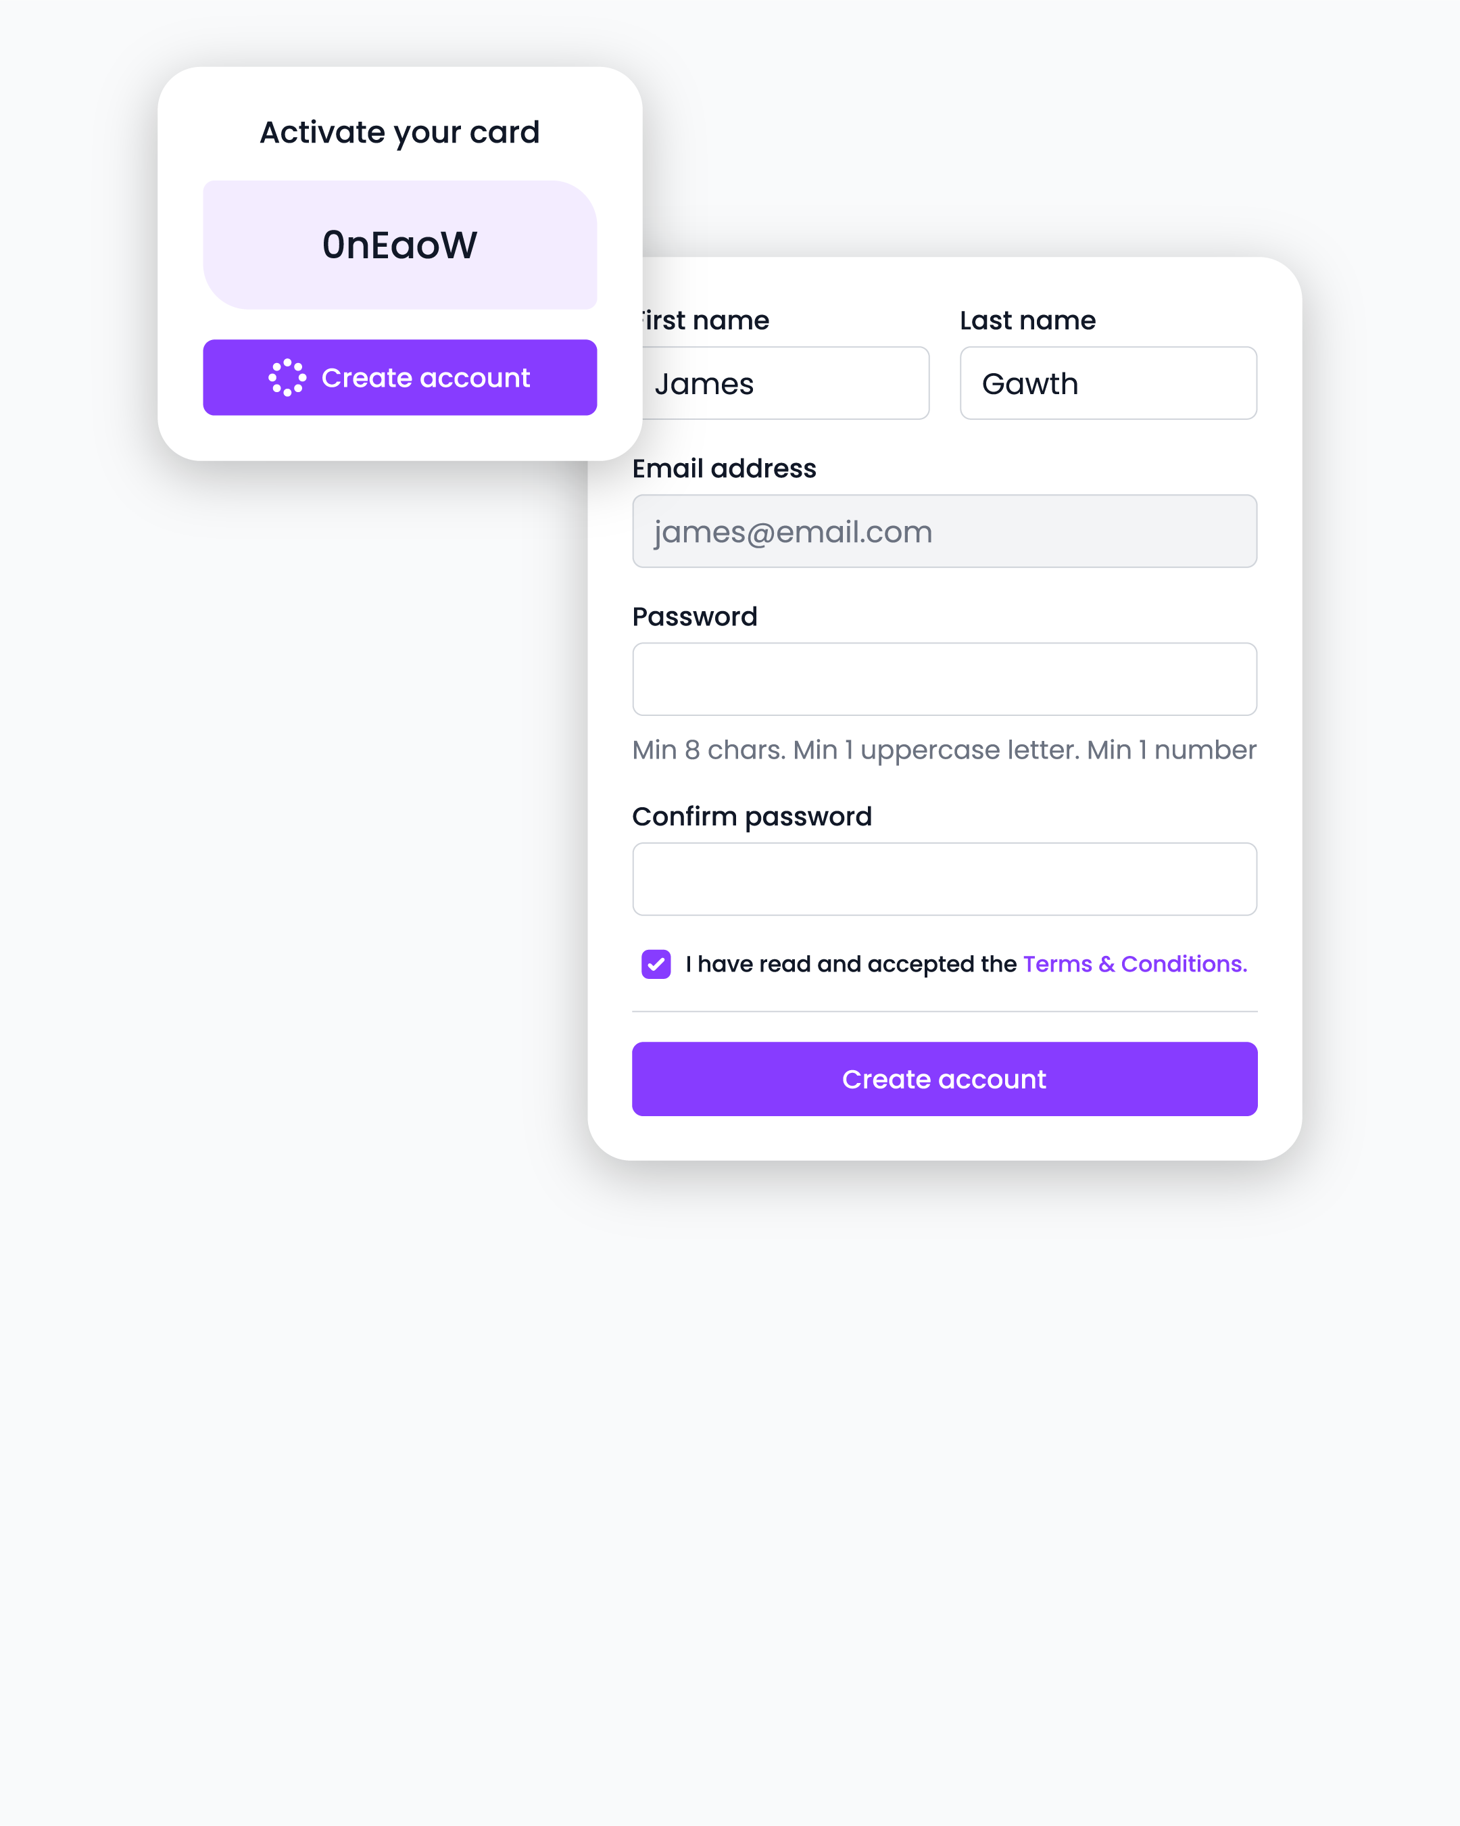This screenshot has height=1826, width=1460.
Task: Click the "Email address" field label
Action: click(724, 468)
